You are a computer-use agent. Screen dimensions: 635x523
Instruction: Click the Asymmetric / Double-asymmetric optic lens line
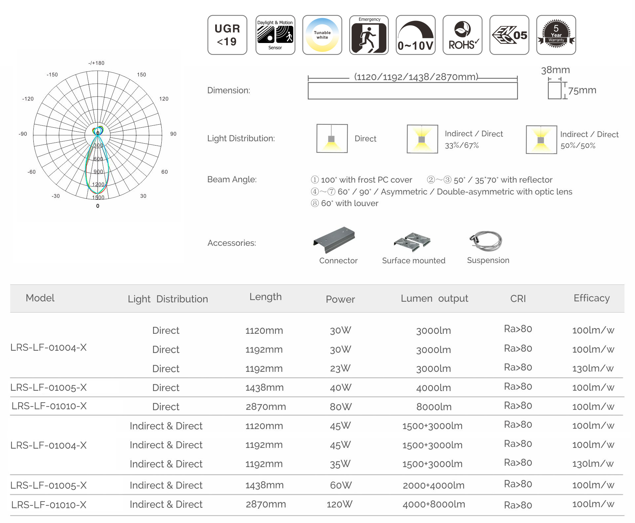pyautogui.click(x=442, y=192)
